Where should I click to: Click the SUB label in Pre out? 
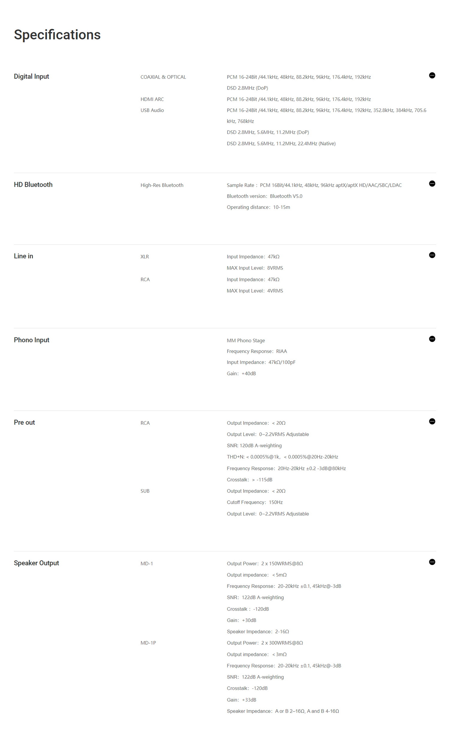pos(145,491)
